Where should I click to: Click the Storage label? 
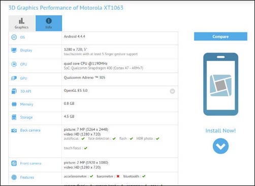(x=26, y=117)
